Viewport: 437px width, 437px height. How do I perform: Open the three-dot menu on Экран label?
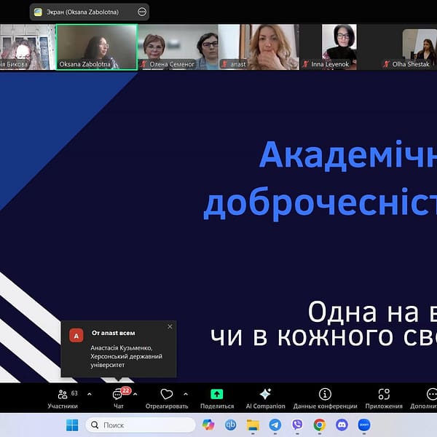coord(141,12)
